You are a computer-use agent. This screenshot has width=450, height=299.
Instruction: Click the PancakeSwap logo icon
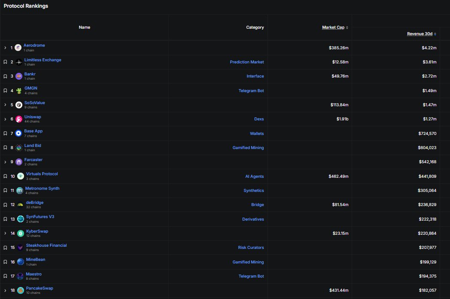[21, 290]
